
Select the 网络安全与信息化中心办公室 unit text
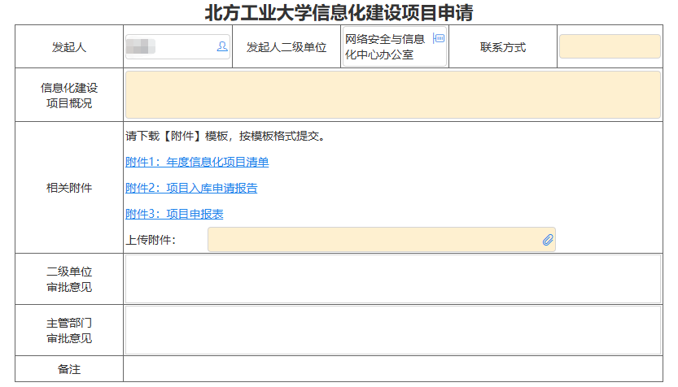coord(385,47)
